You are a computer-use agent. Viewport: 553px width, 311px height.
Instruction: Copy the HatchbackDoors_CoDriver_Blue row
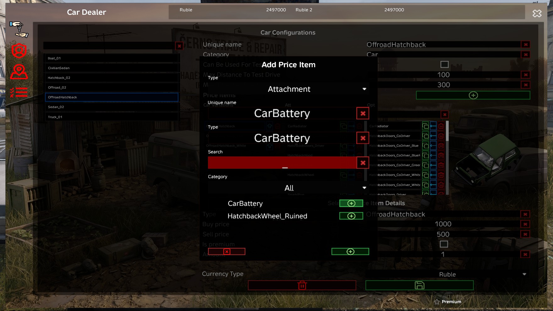425,146
